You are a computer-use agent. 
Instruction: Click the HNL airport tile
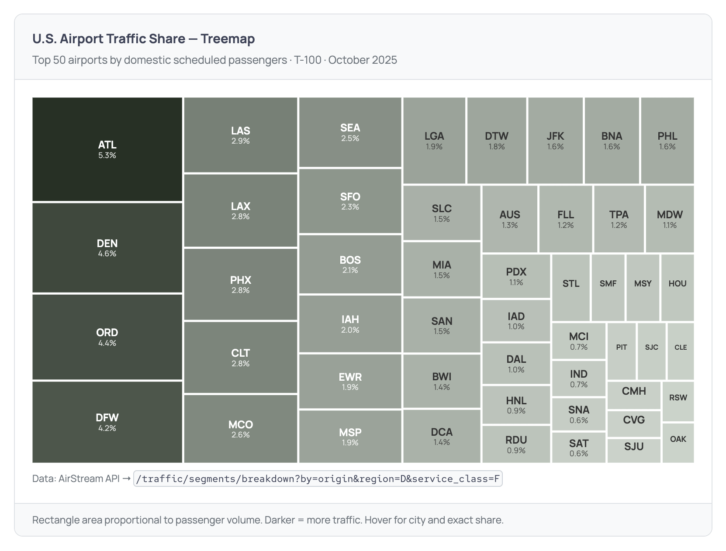click(516, 405)
